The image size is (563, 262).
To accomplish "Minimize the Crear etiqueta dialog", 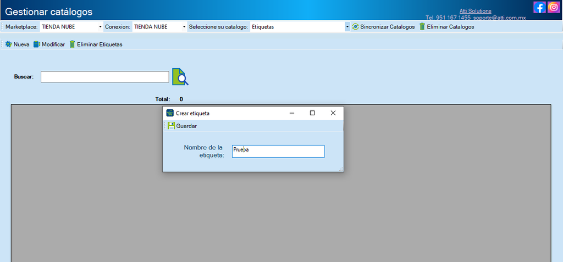I will pyautogui.click(x=292, y=113).
